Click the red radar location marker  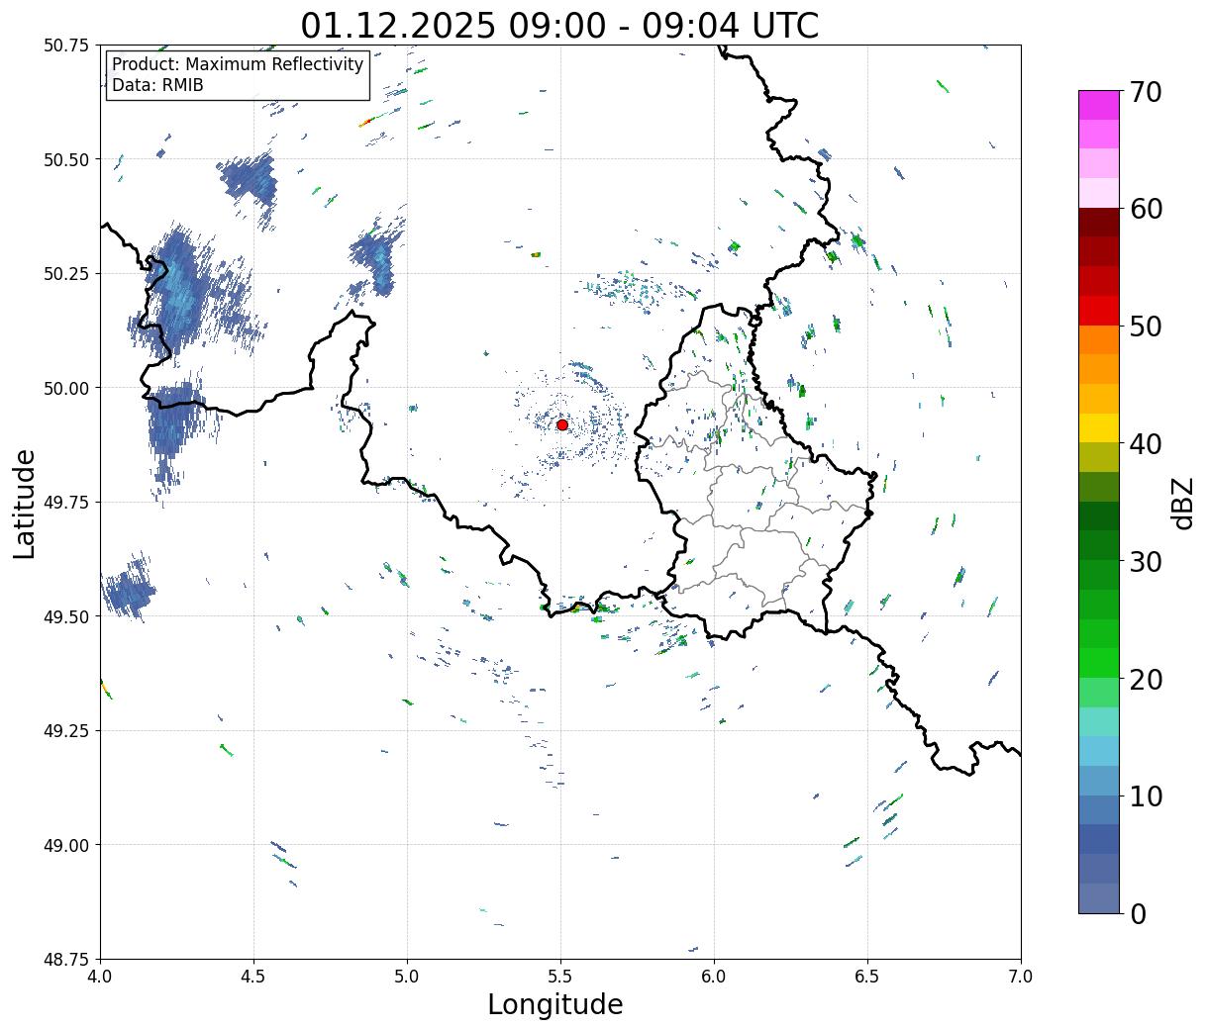562,424
